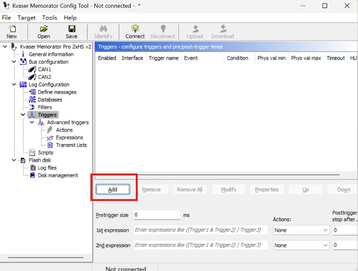Click the Timeout column header
Viewport: 358px width, 271px height.
tap(335, 58)
